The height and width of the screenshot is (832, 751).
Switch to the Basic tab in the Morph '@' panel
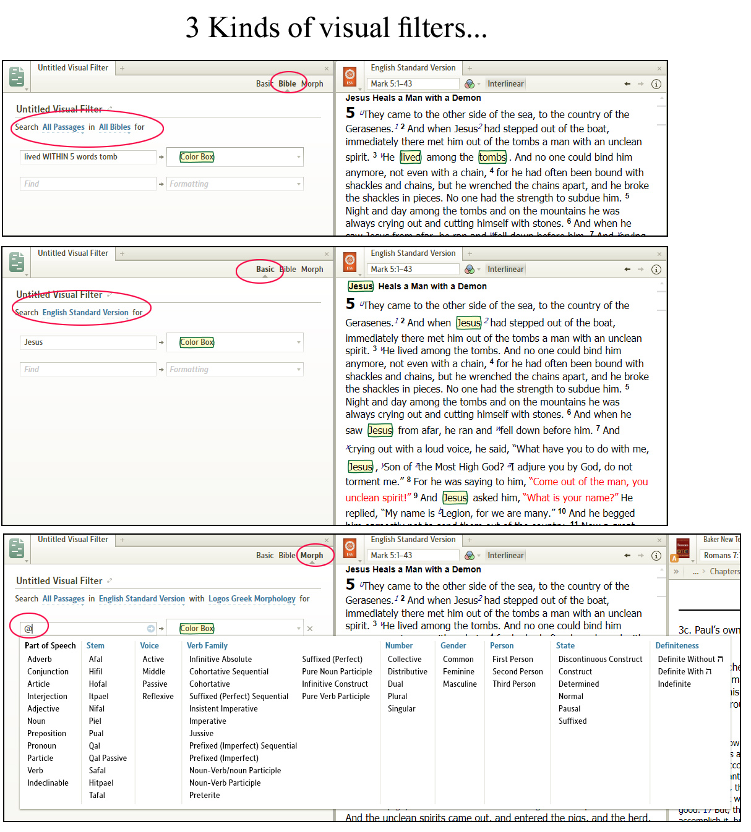pos(265,556)
